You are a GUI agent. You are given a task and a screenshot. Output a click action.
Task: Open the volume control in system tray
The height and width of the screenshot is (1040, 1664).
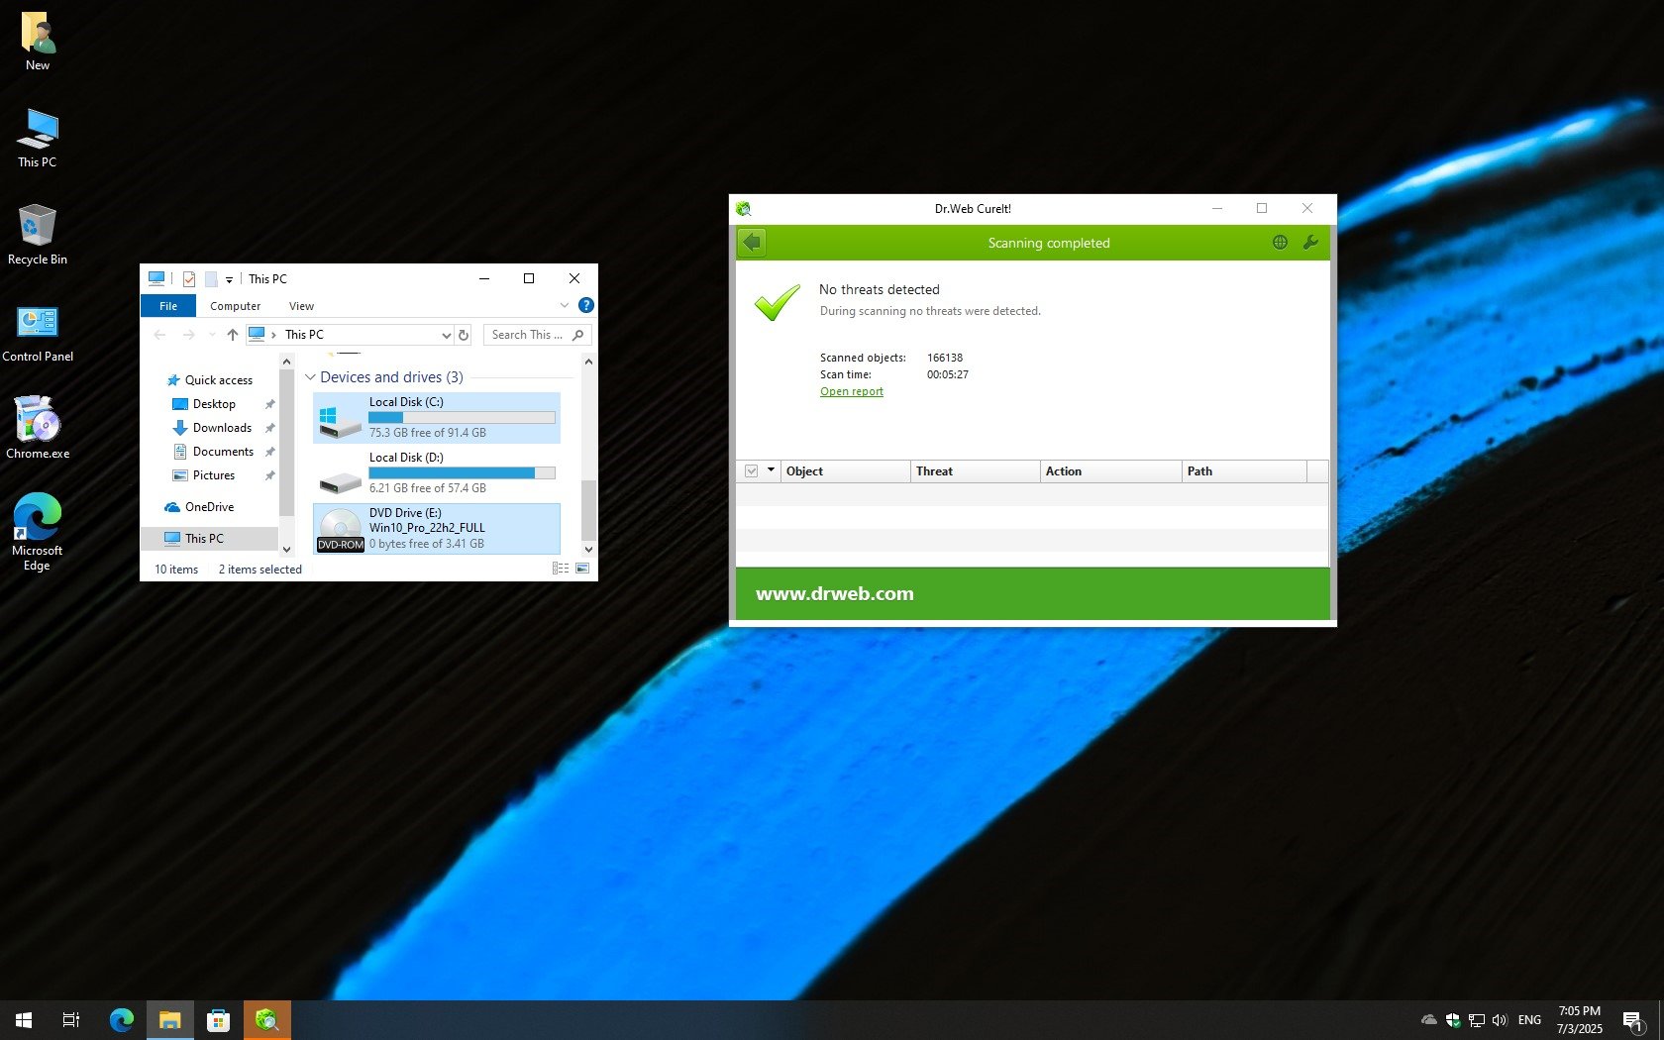[x=1500, y=1020]
